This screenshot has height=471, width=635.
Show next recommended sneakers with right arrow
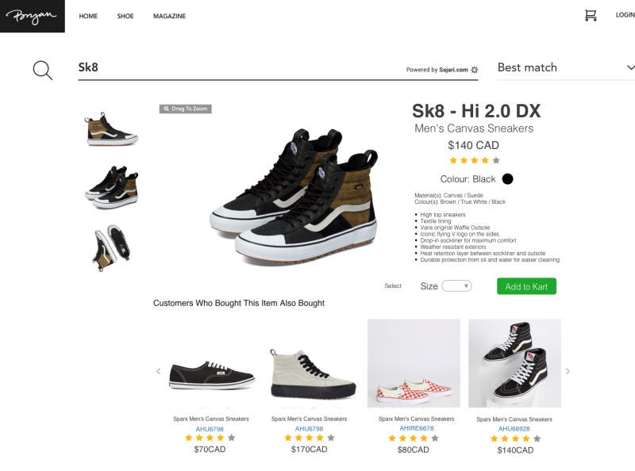coord(568,370)
